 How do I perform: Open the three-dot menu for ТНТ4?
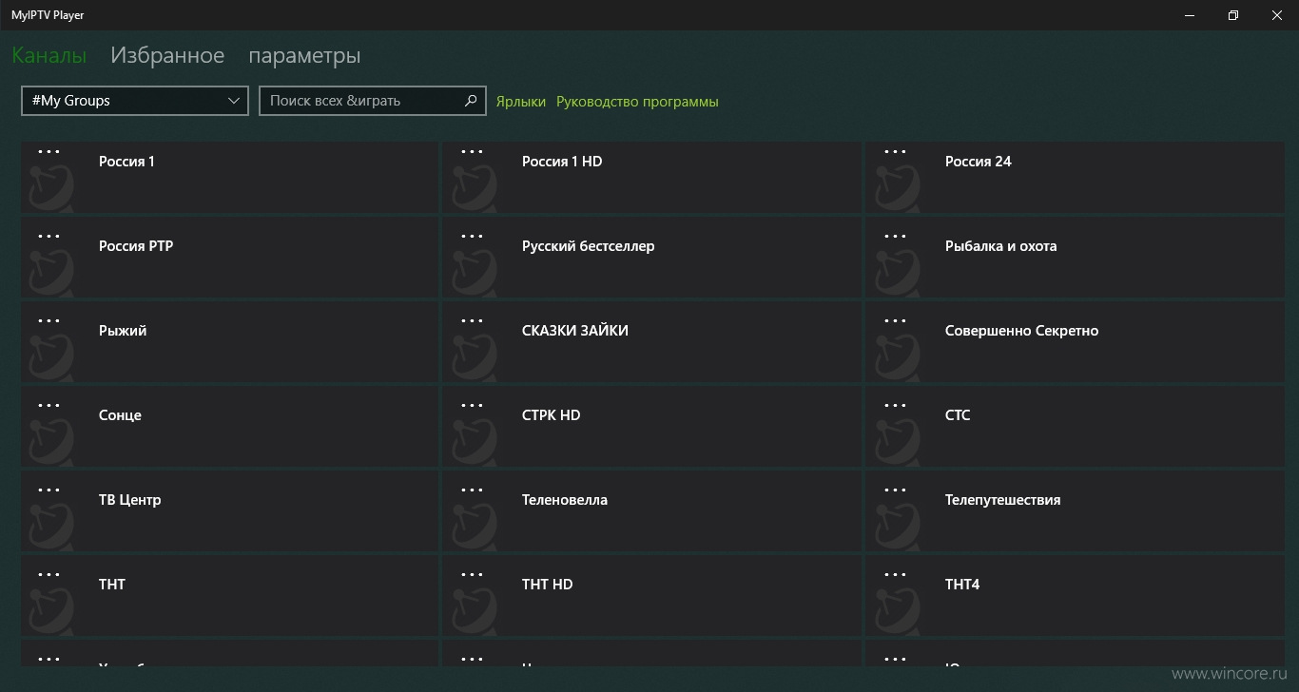(895, 575)
